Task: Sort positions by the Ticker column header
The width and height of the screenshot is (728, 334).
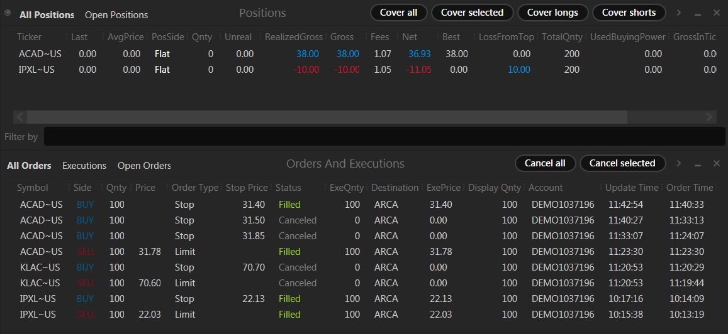Action: [x=29, y=36]
